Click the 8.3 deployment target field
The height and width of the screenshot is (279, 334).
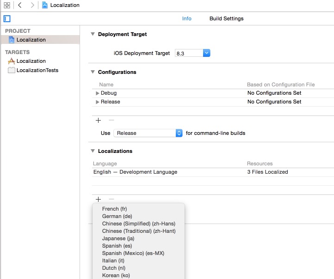click(x=189, y=53)
